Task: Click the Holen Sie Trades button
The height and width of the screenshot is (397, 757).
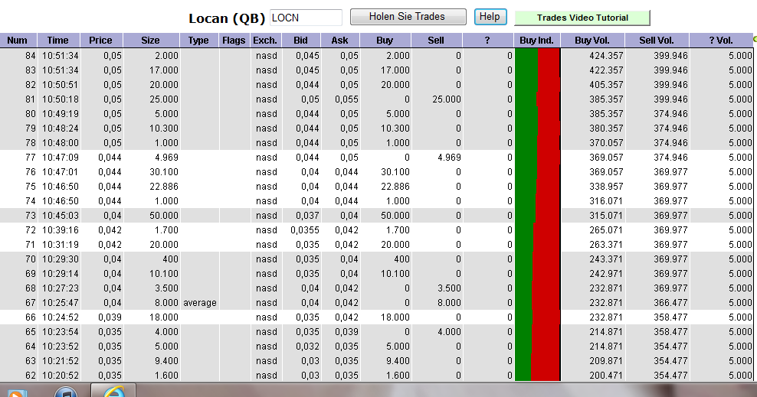Action: 408,17
